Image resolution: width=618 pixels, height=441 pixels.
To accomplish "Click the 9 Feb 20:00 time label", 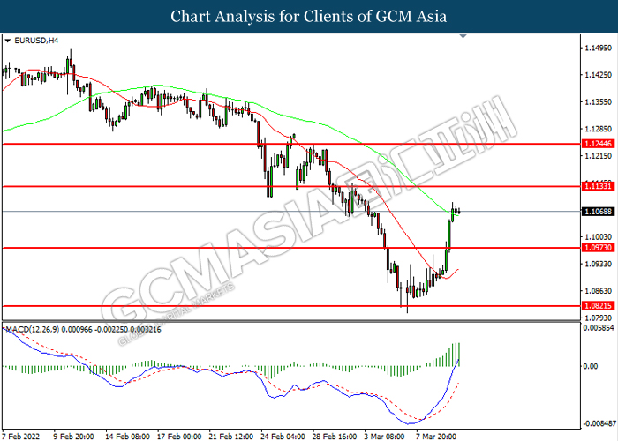I will pyautogui.click(x=73, y=437).
